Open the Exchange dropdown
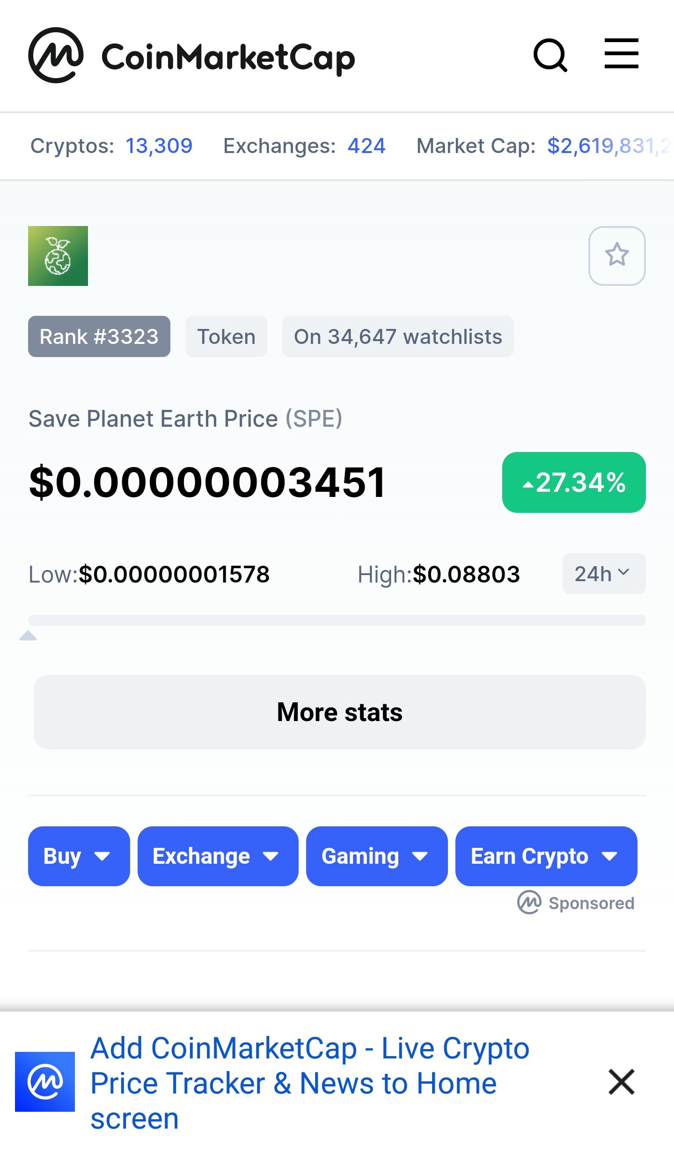 click(218, 856)
